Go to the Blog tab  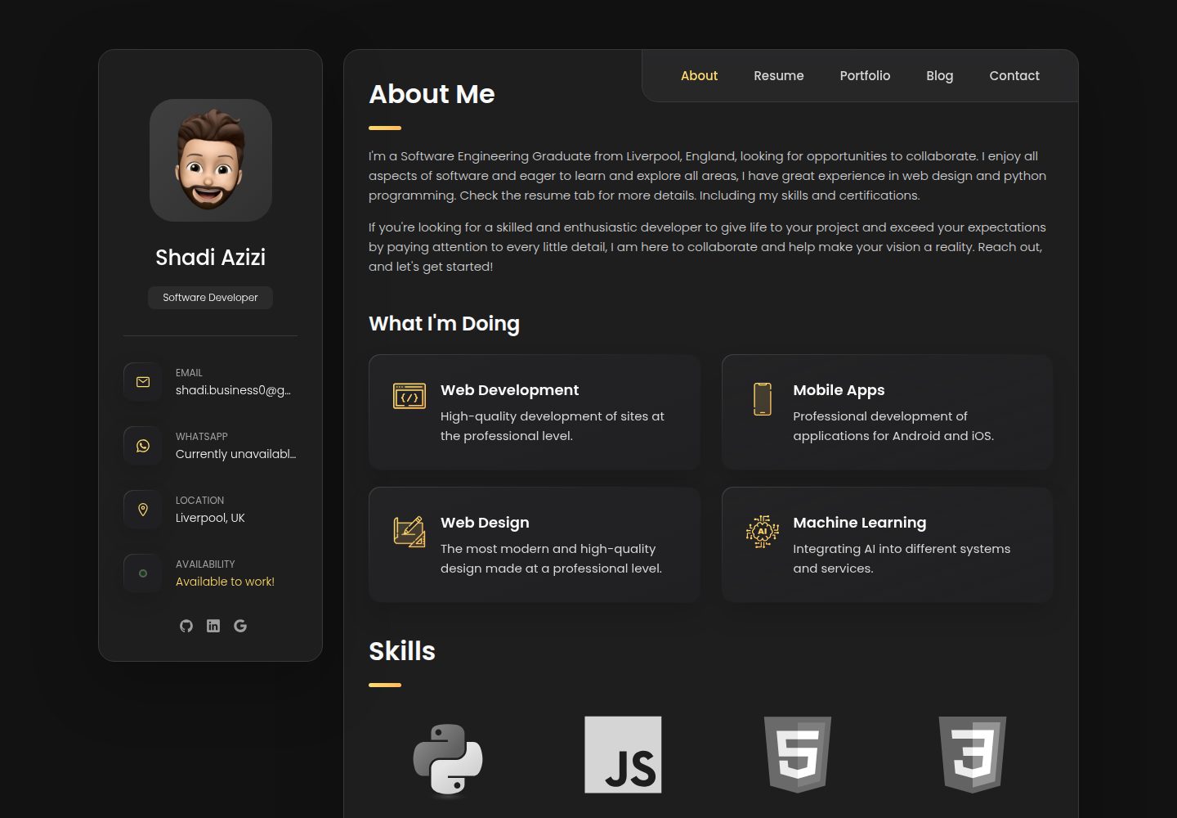pyautogui.click(x=940, y=75)
